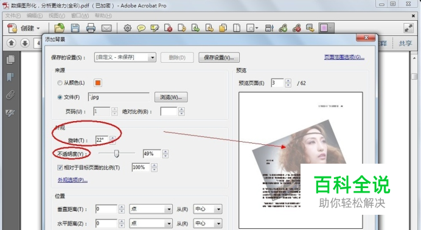This screenshot has height=230, width=421.
Task: Click the Save floppy disk icon
Action: click(75, 28)
